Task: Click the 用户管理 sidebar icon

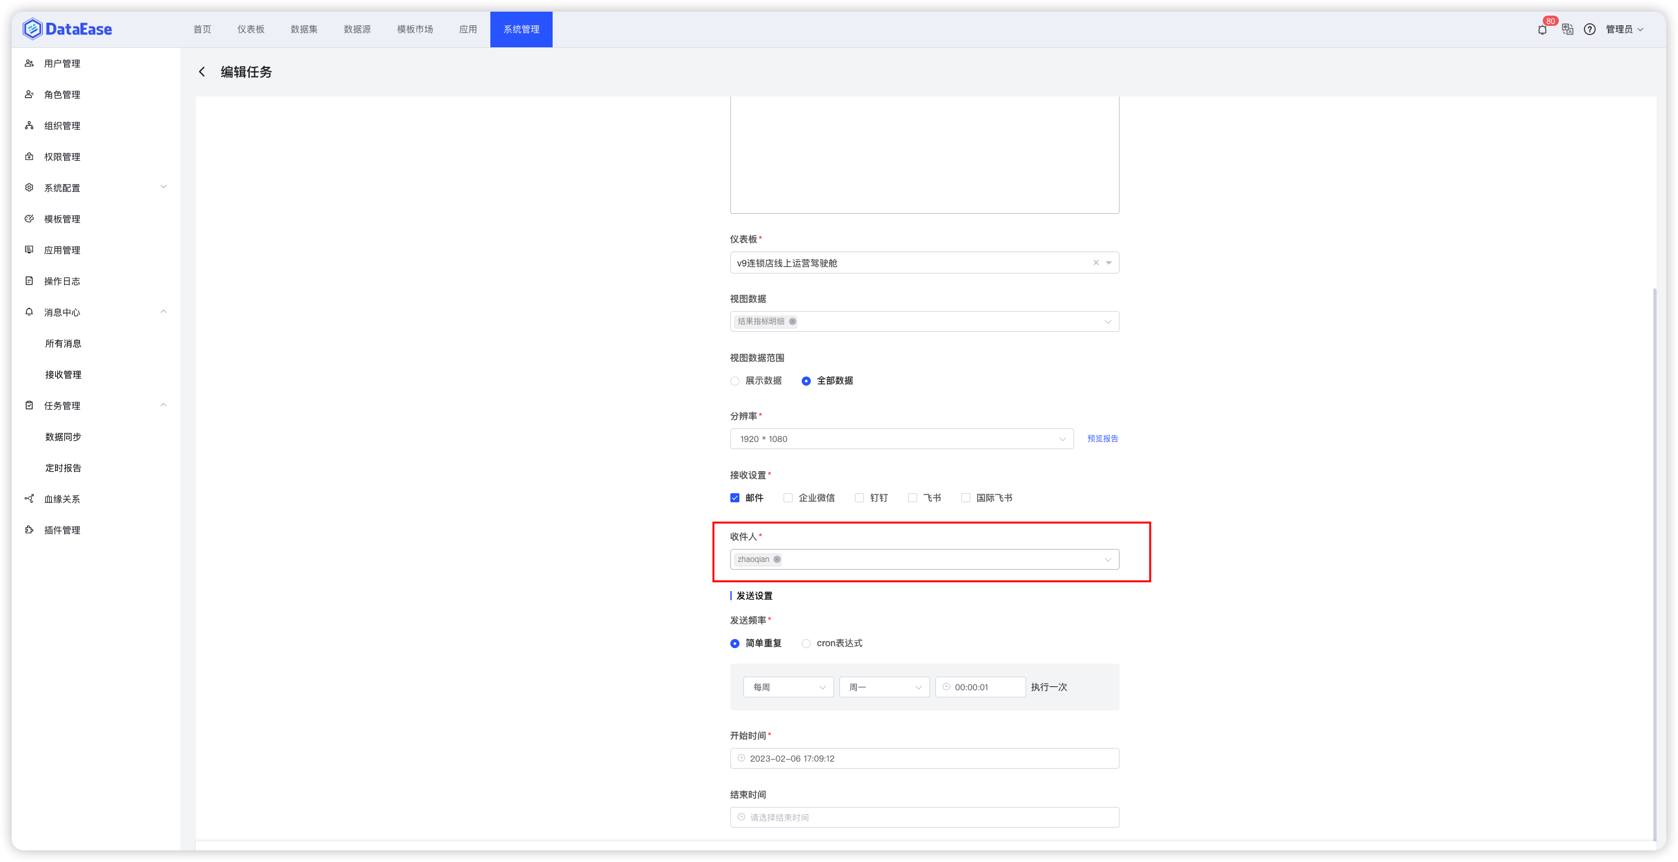Action: 29,63
